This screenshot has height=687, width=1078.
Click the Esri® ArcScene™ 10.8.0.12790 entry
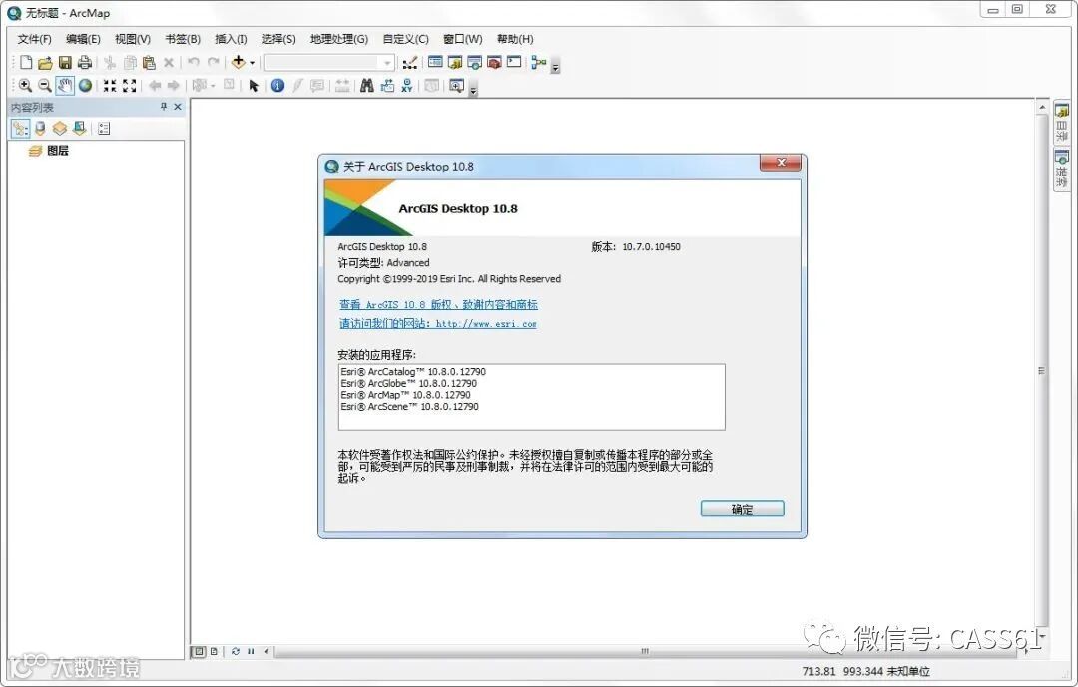410,407
